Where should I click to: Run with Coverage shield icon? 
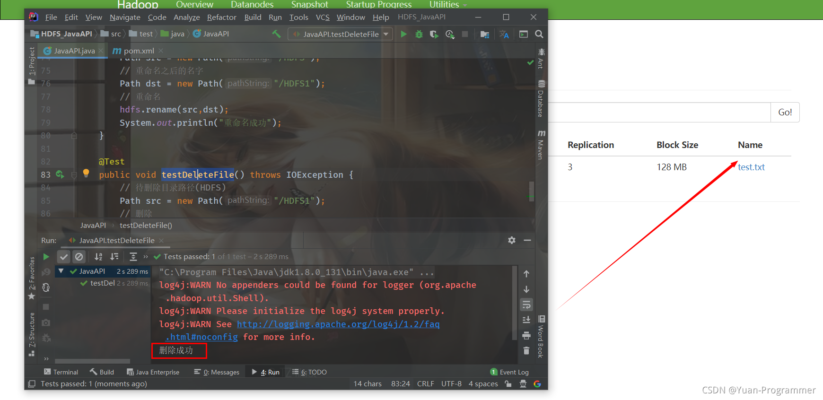pyautogui.click(x=434, y=34)
